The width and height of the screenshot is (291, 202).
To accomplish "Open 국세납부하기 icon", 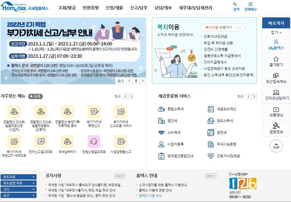I will click(x=67, y=142).
